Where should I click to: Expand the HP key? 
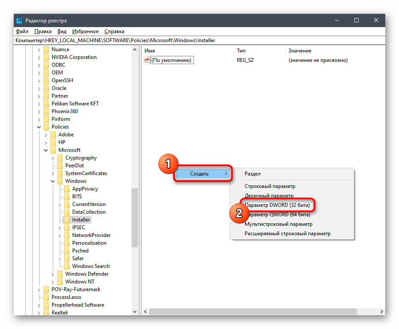pyautogui.click(x=46, y=143)
